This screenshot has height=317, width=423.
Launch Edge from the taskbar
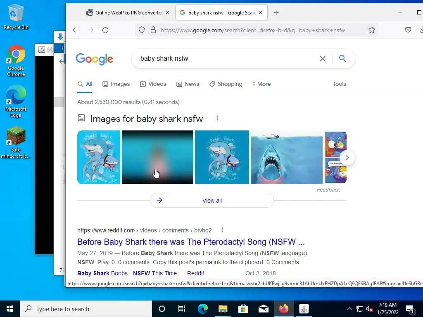click(x=202, y=309)
